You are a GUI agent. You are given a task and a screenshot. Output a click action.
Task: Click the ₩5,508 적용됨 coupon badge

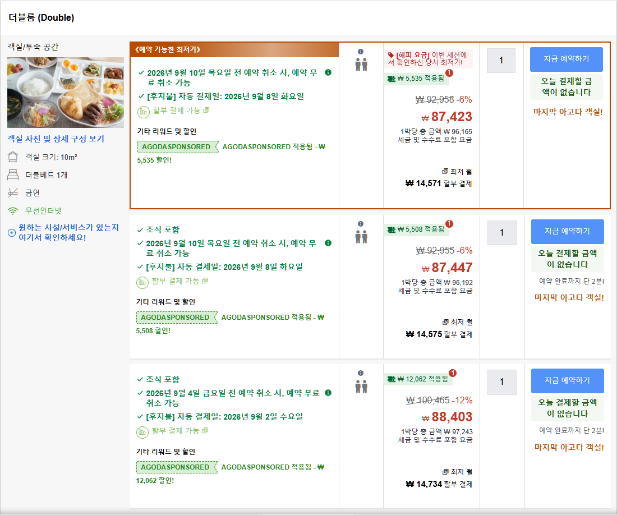coord(416,229)
